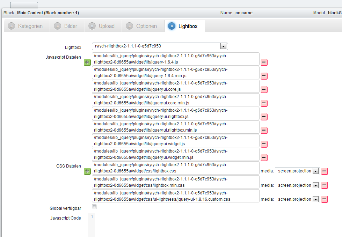The image size is (342, 237).
Task: Go to the Optionen tab
Action: click(142, 26)
